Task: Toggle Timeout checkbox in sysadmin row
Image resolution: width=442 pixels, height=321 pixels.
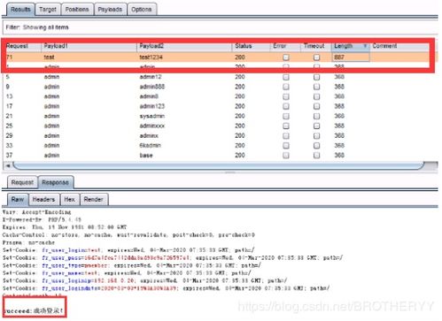Action: pos(316,116)
